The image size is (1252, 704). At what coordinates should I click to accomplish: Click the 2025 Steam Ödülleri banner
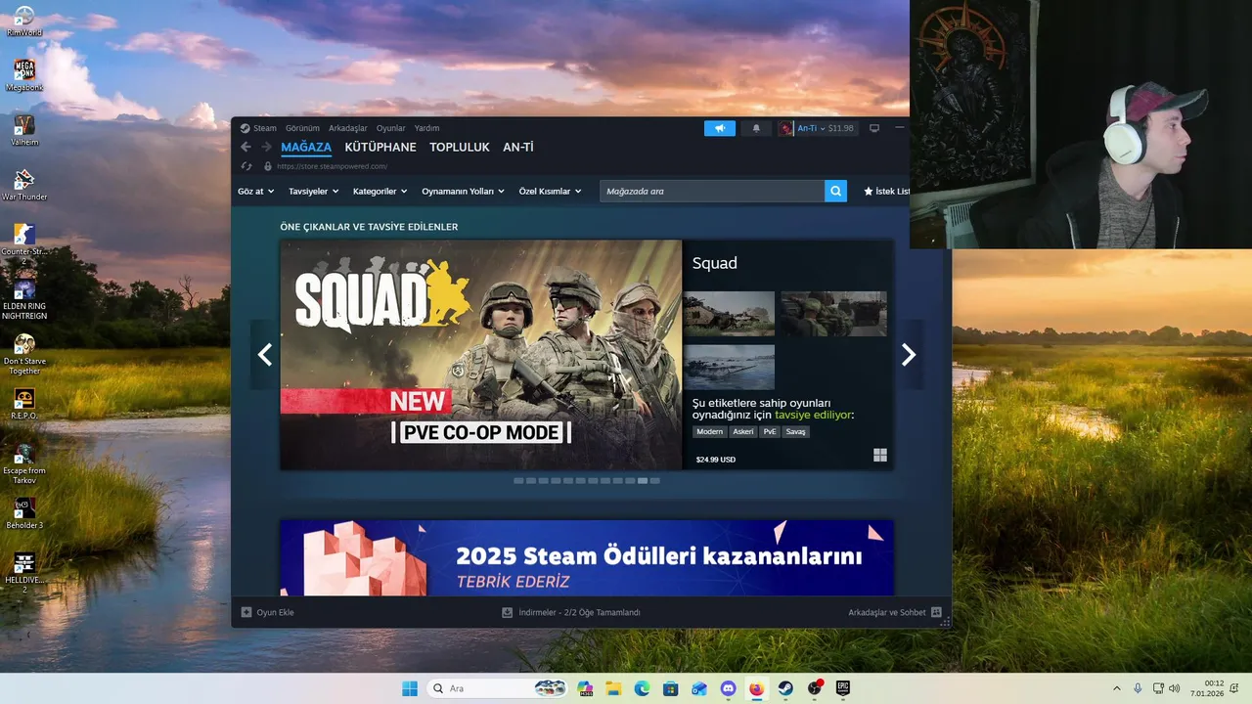(x=587, y=557)
